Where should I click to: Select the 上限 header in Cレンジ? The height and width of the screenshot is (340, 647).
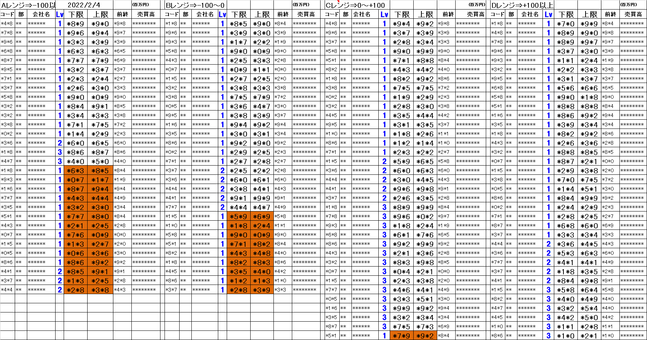(425, 14)
